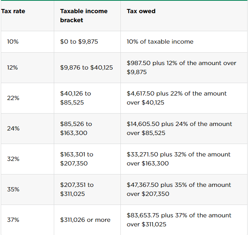Screen dimensions: 248x235
Task: Click the $83,653.75 plus 37% tax owed cell
Action: point(179,220)
